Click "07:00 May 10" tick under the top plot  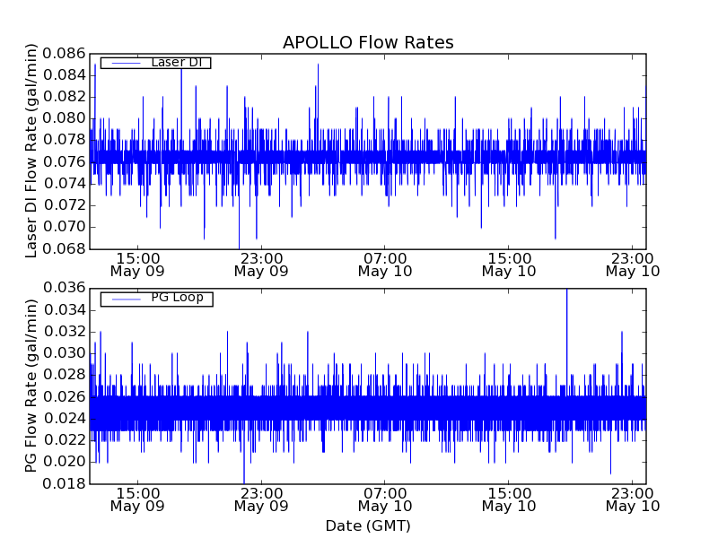coord(385,264)
